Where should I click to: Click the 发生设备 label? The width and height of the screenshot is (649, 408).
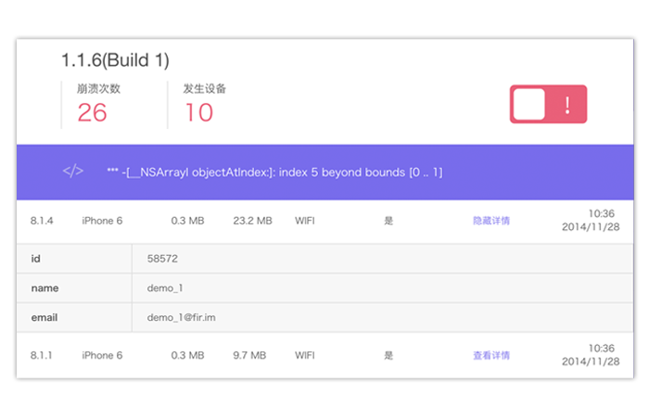click(x=205, y=89)
